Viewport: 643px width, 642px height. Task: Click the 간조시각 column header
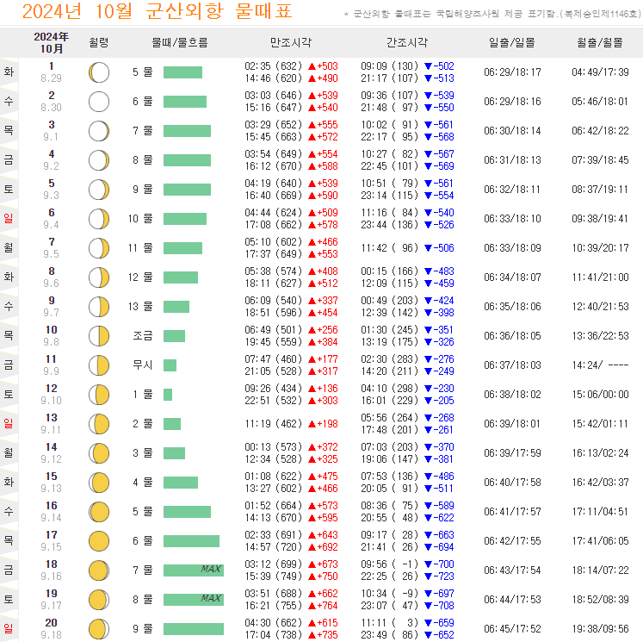pyautogui.click(x=407, y=42)
